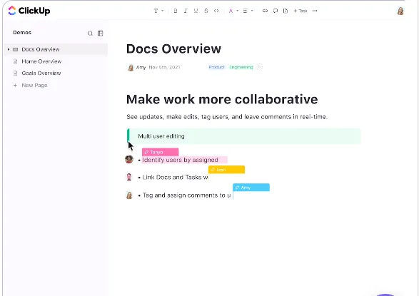Screen dimensions: 419x296
Task: Click the Home Overview page icon
Action: click(15, 61)
